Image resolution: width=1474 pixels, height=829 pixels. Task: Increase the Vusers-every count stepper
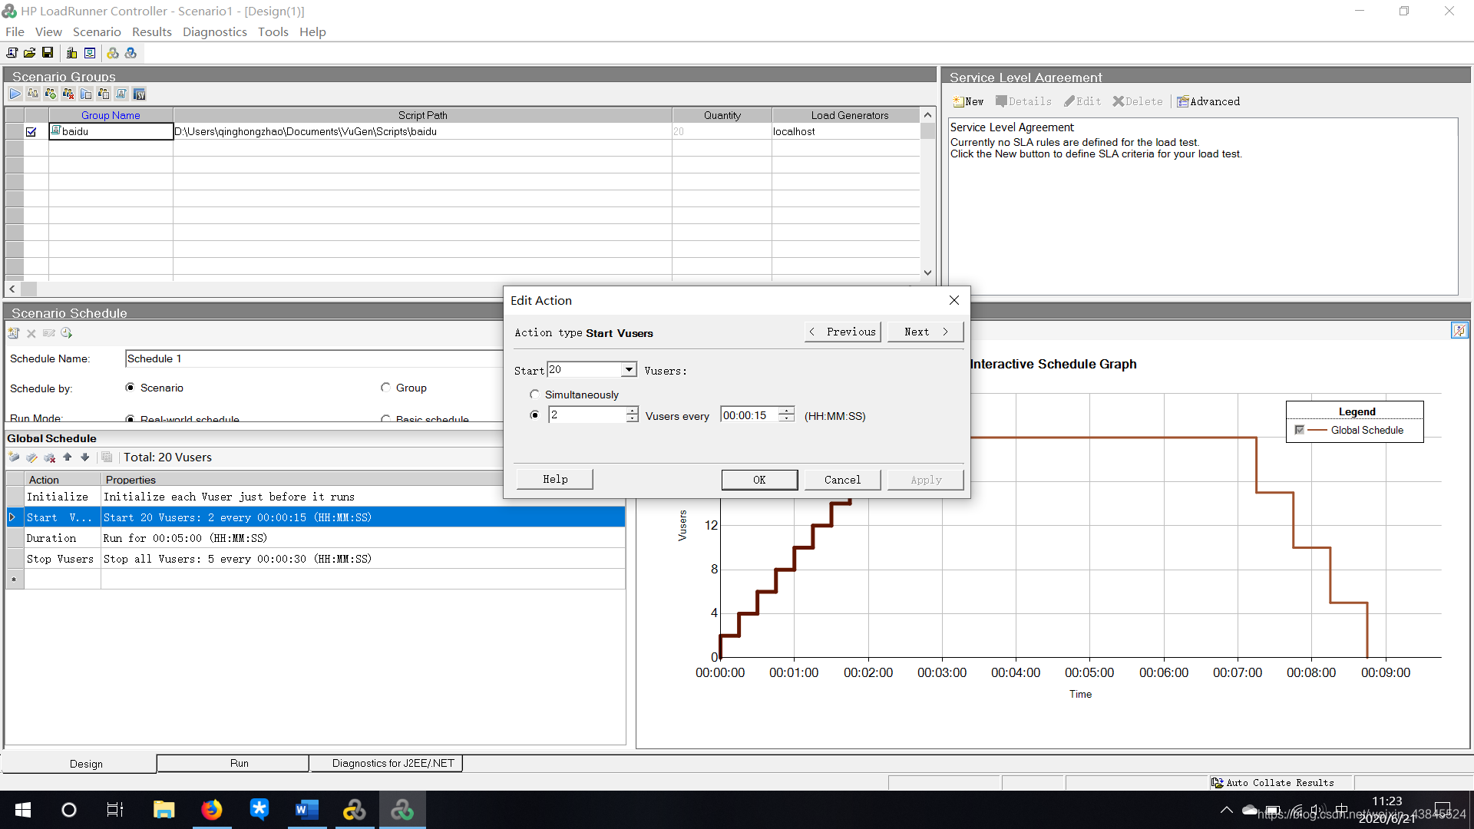[x=632, y=411]
